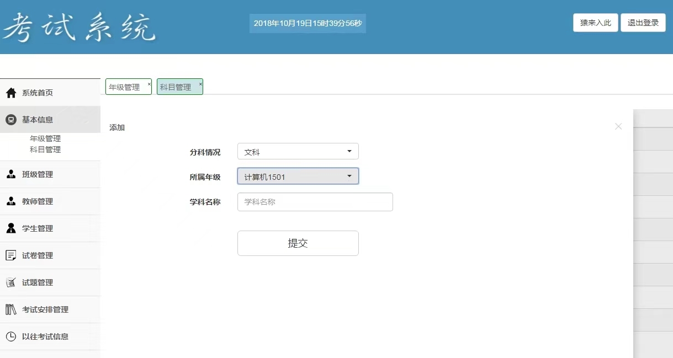Select the 基本信息 sidebar icon
This screenshot has height=358, width=673.
click(12, 119)
